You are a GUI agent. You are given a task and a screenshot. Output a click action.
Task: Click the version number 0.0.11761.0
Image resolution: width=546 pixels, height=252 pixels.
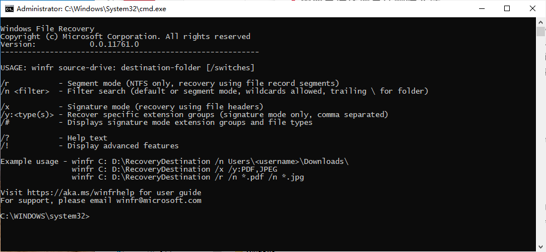(114, 44)
